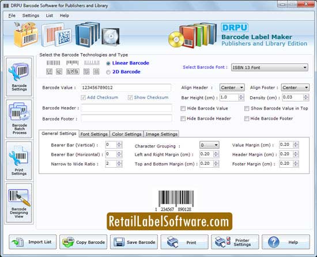Select the Linear Barcode radio button
The height and width of the screenshot is (257, 317).
(x=108, y=63)
